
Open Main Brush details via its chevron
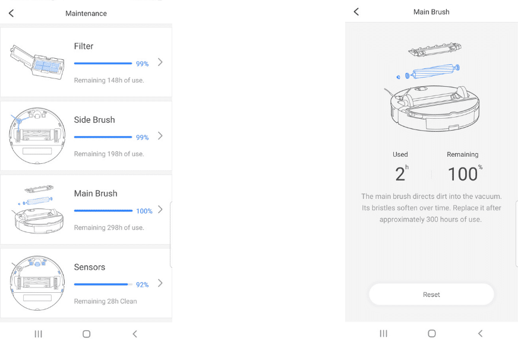[x=159, y=210]
